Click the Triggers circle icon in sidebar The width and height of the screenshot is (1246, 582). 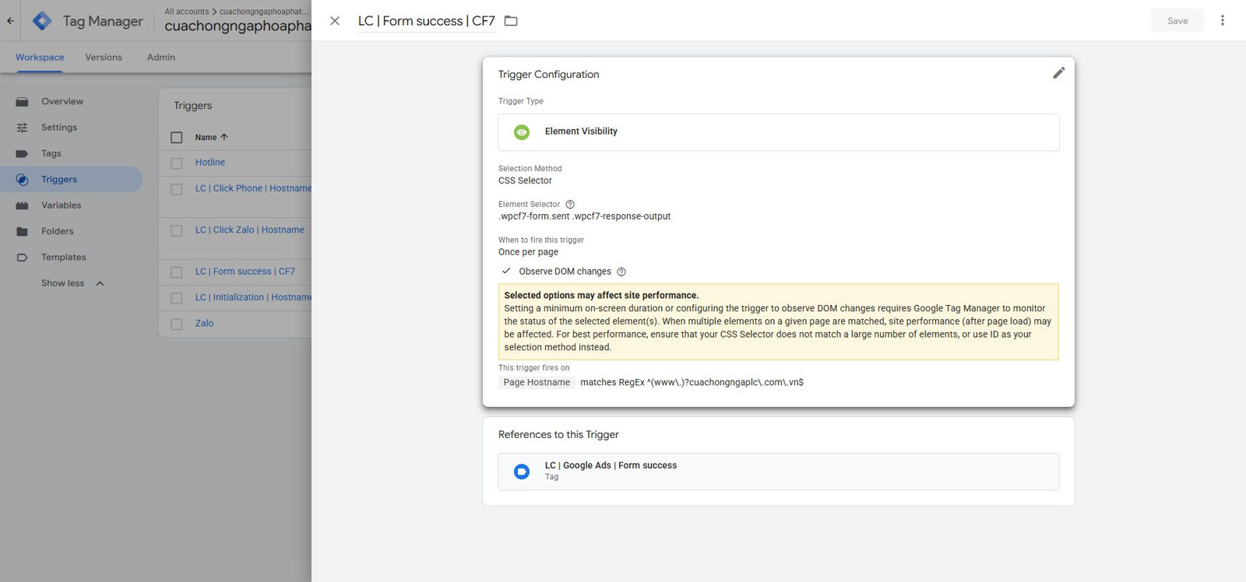coord(22,180)
